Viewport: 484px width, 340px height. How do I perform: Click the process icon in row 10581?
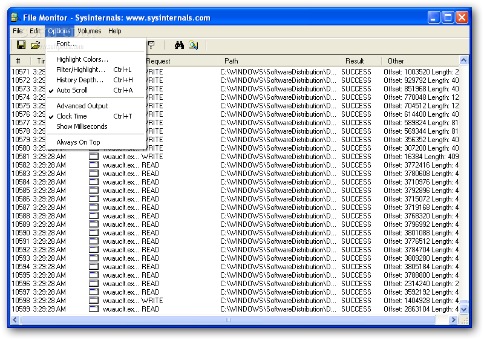(x=94, y=157)
